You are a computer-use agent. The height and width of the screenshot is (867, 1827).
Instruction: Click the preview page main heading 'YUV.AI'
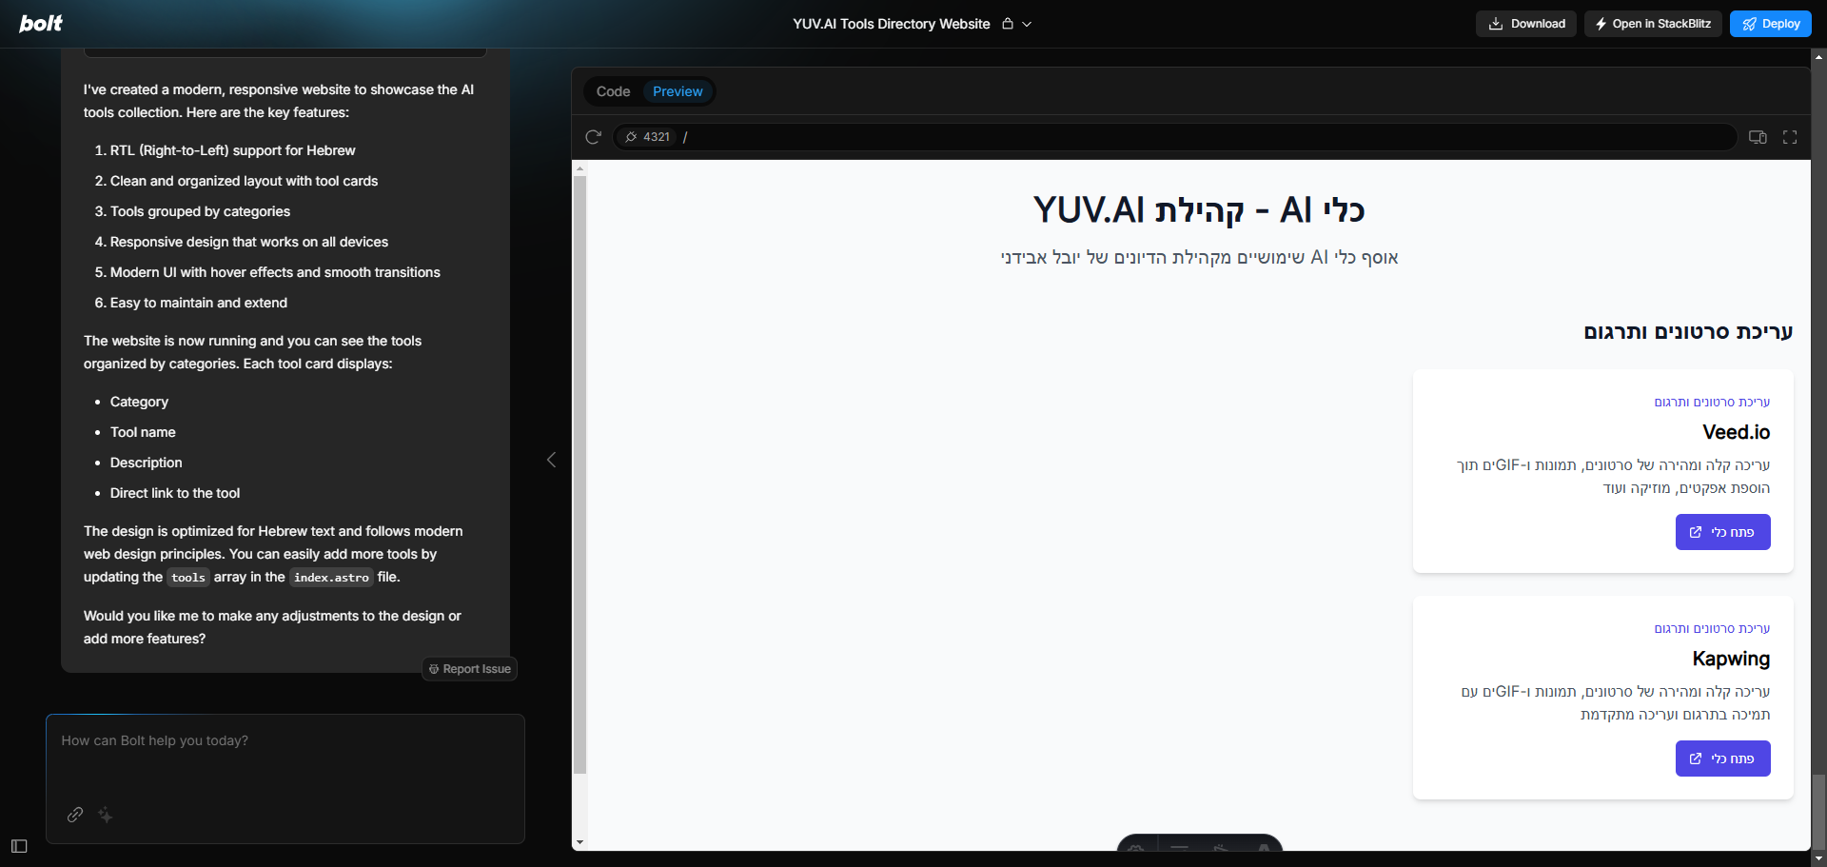1199,210
